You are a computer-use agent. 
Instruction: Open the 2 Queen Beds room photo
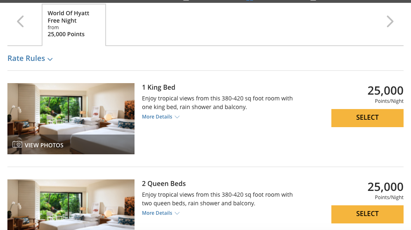click(x=71, y=204)
